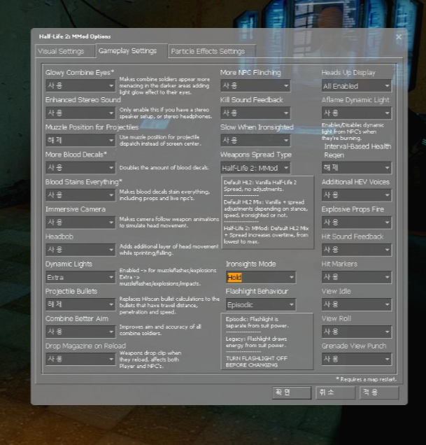The width and height of the screenshot is (426, 445).
Task: Open the Dynamic Lights dropdown set to Extra
Action: click(x=80, y=277)
